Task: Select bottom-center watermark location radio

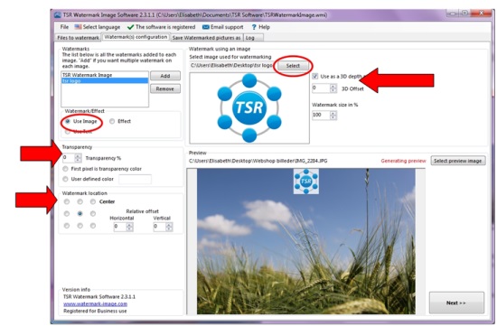Action: (x=80, y=226)
